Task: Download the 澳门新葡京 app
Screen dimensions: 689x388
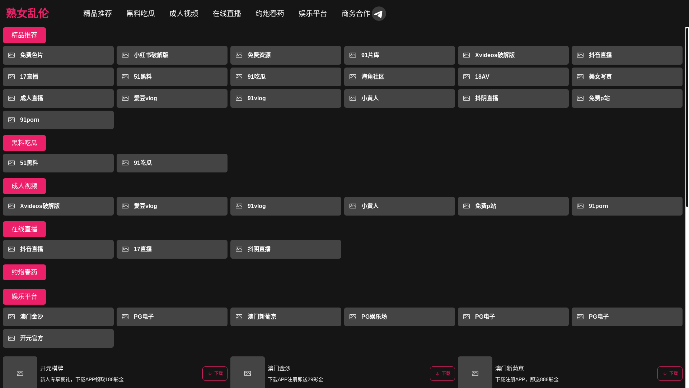Action: click(670, 374)
